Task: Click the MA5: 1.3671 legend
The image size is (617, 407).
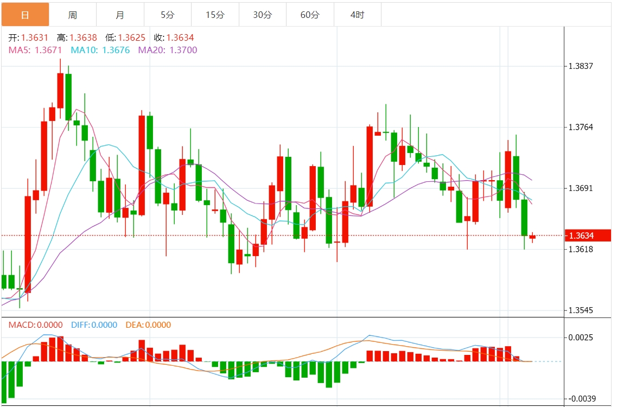Action: click(x=35, y=50)
